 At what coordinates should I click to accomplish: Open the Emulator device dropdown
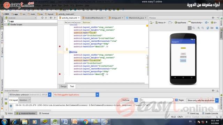[x=30, y=95]
